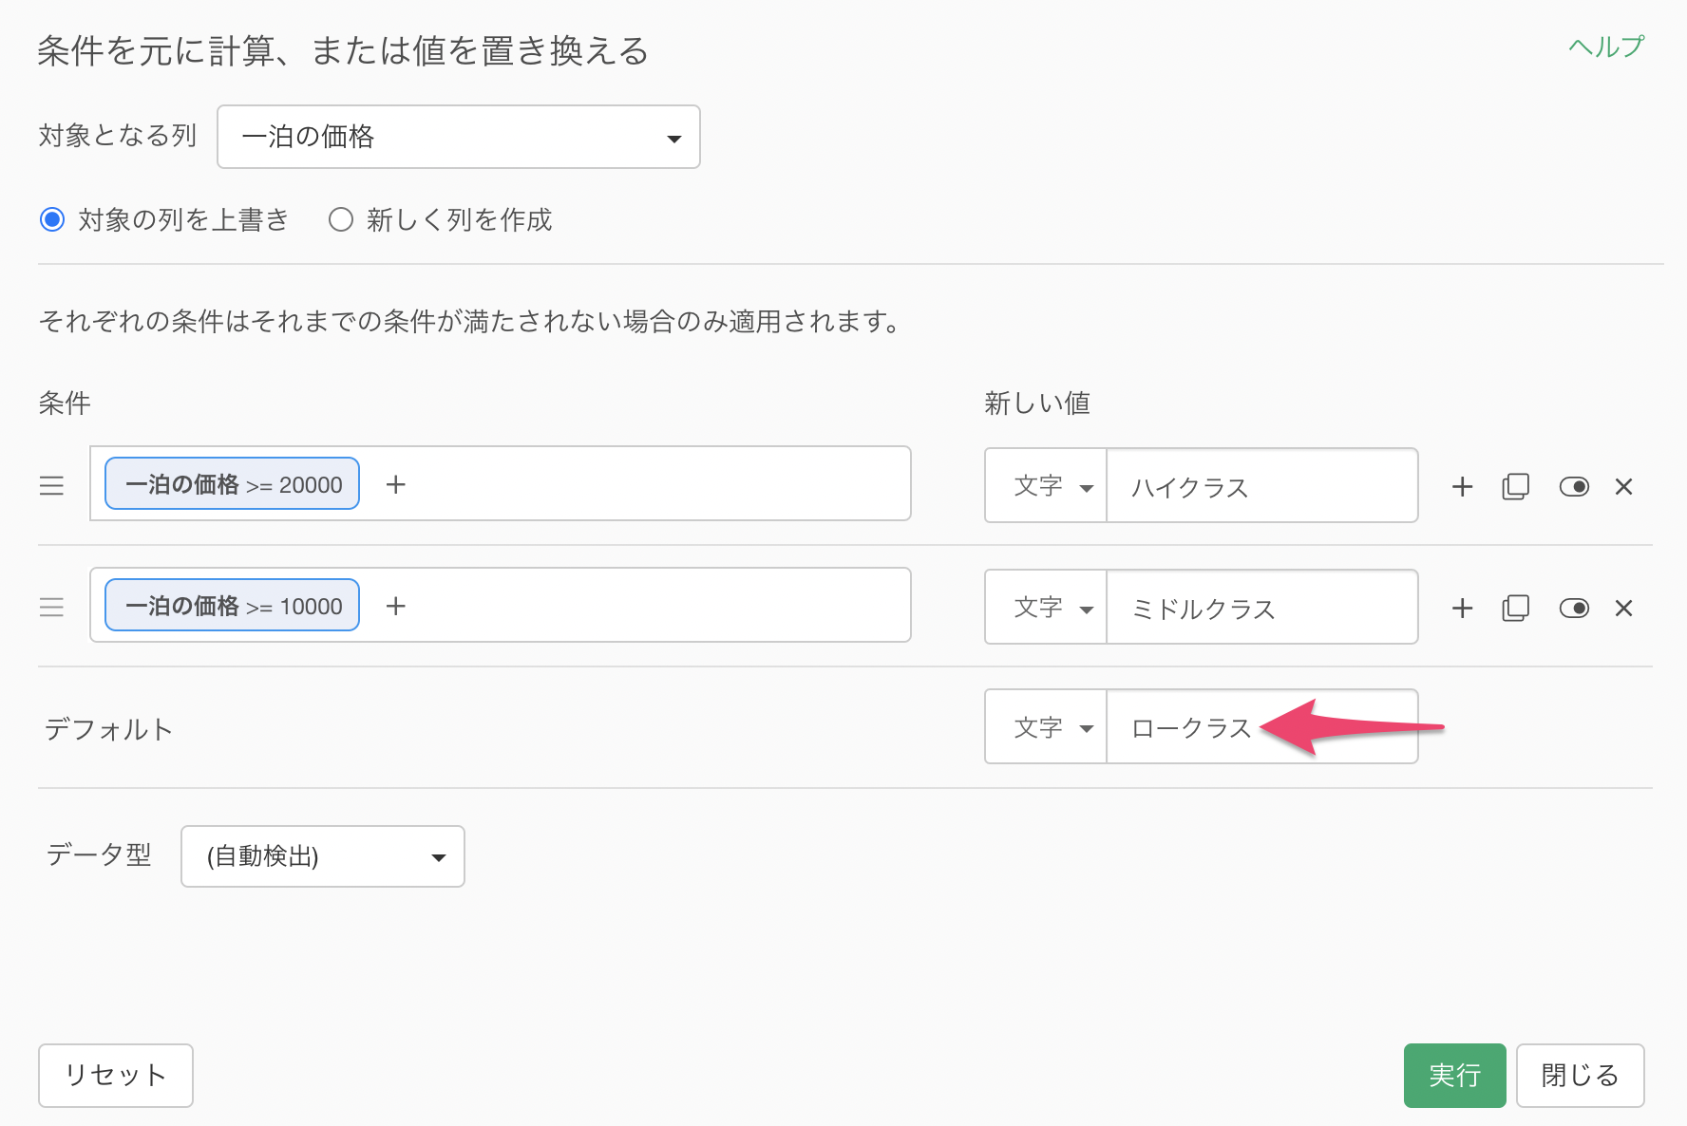Add another filter next to '一泊の価格 >= 10000'
Screen dimensions: 1687x1126
pos(396,606)
